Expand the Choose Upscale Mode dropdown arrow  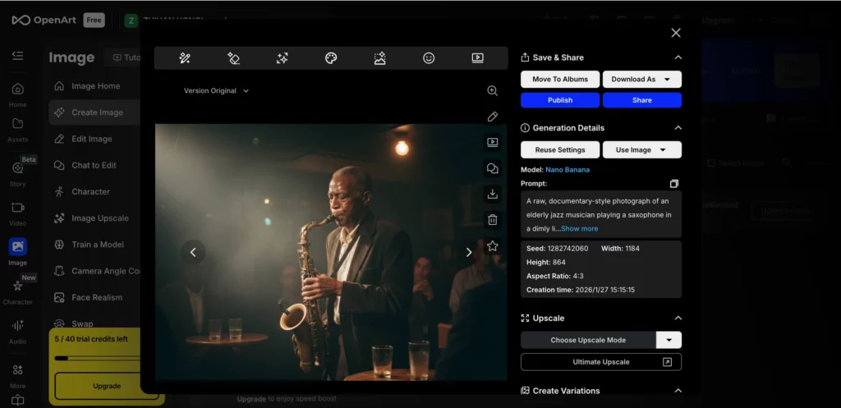tap(669, 340)
